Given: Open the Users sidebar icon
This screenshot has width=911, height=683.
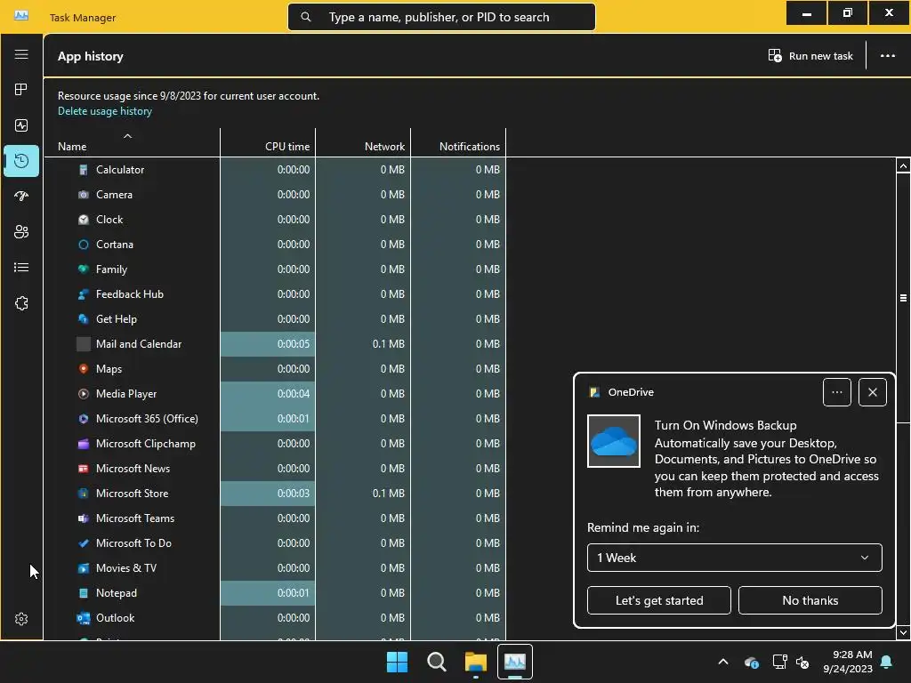Looking at the screenshot, I should [21, 232].
